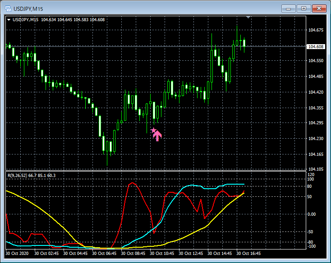The image size is (331, 263).
Task: Click the pink star signal marker
Action: coord(153,131)
